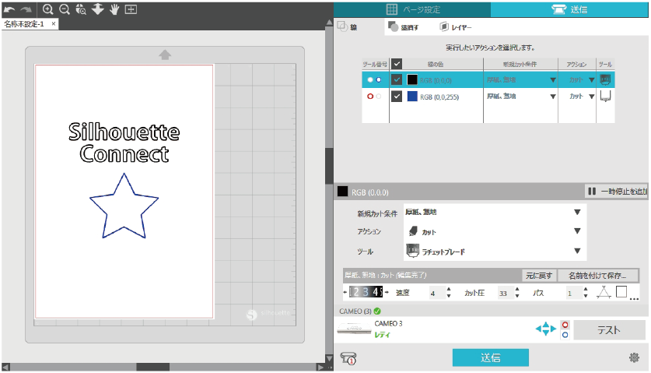The height and width of the screenshot is (373, 651).
Task: Open more cut settings ellipsis
Action: (x=634, y=298)
